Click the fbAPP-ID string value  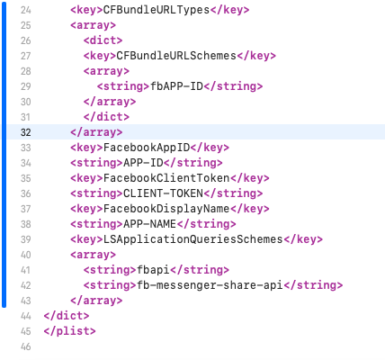[x=176, y=86]
